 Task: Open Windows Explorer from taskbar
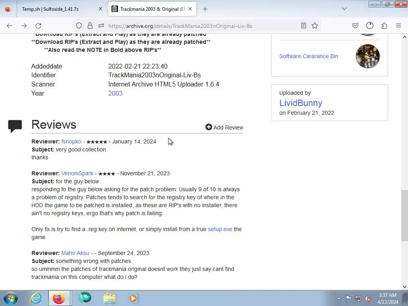click(110, 298)
